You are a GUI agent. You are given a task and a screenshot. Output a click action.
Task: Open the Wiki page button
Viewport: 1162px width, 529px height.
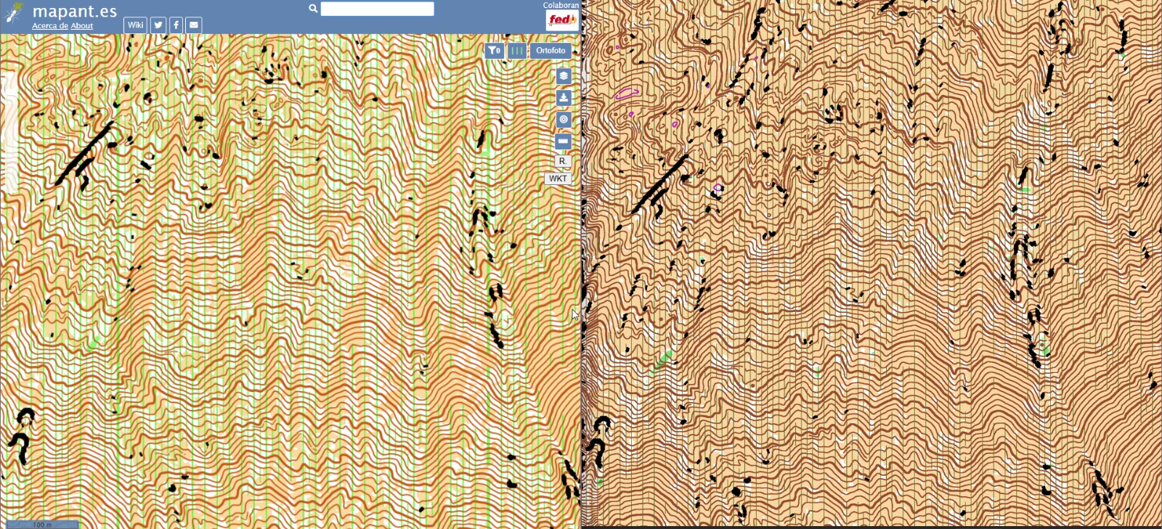(x=135, y=25)
